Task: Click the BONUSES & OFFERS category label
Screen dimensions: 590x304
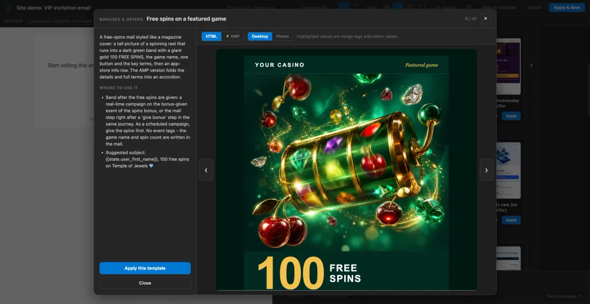Action: tap(121, 19)
